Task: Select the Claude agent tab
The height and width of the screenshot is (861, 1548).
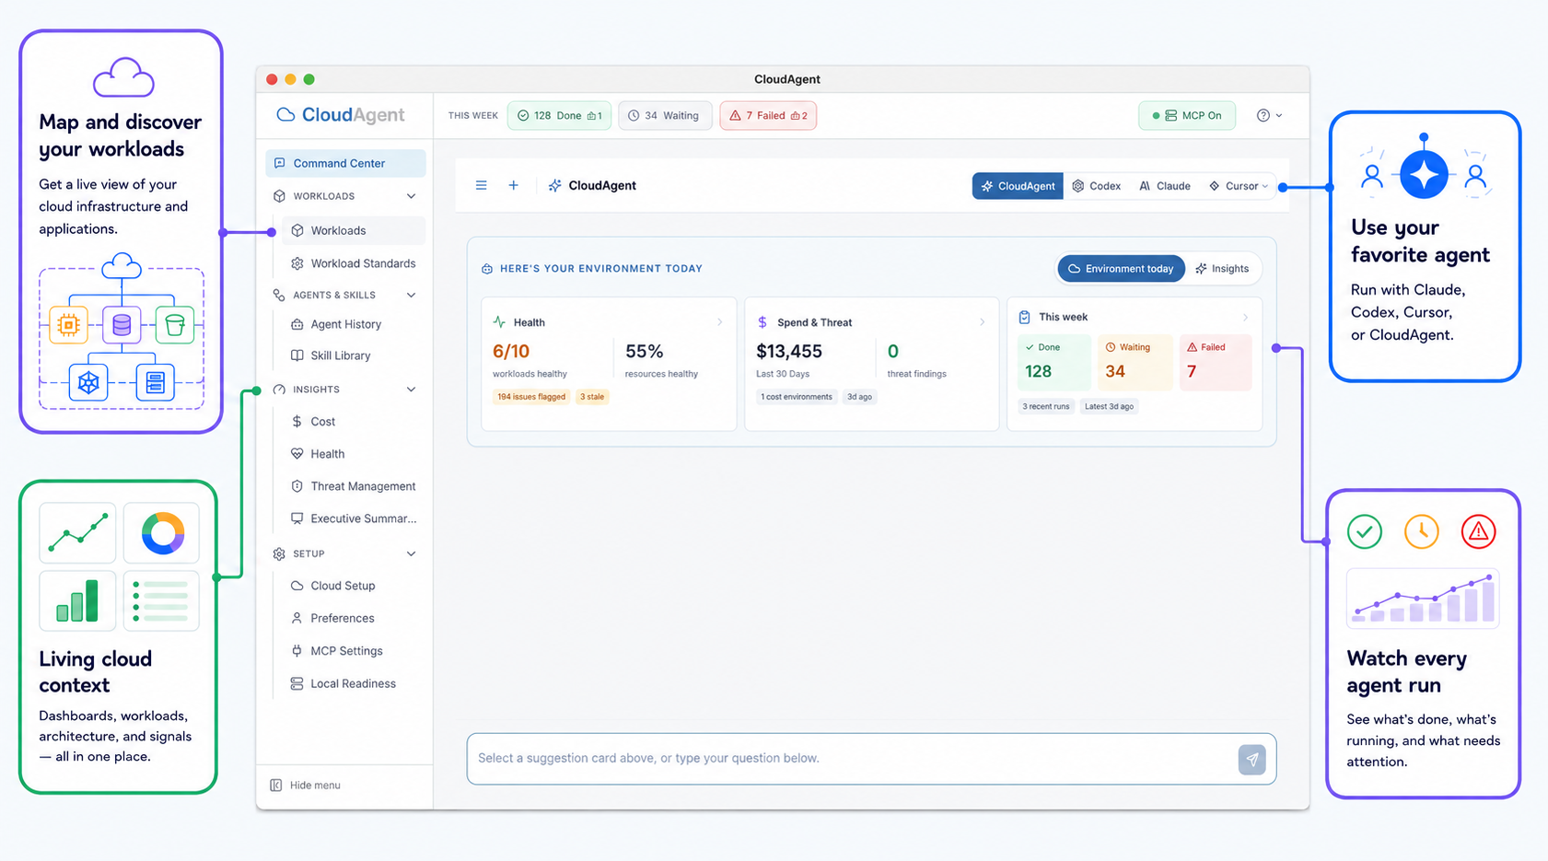Action: pos(1164,186)
